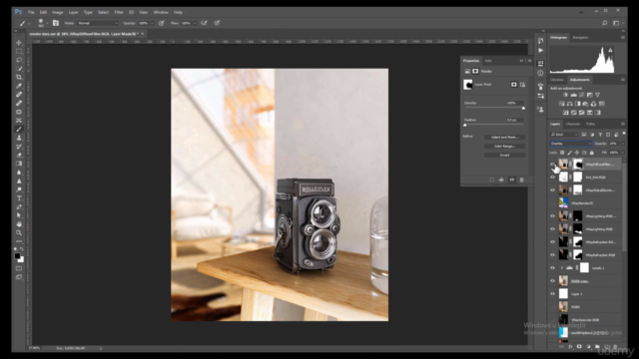The height and width of the screenshot is (359, 639).
Task: Click the delete mask trash icon in Properties
Action: 521,179
